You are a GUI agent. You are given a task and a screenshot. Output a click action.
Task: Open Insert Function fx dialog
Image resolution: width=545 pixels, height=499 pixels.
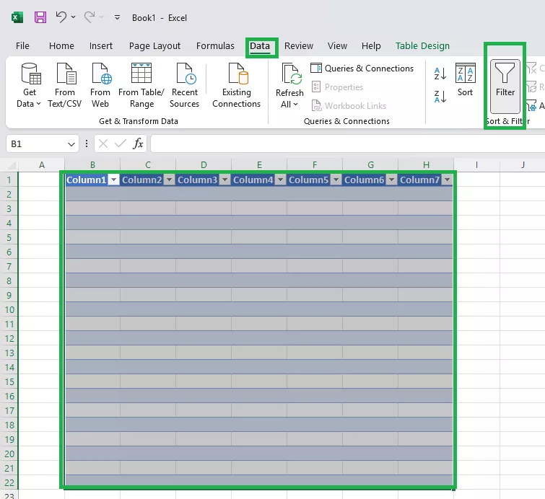pos(138,143)
